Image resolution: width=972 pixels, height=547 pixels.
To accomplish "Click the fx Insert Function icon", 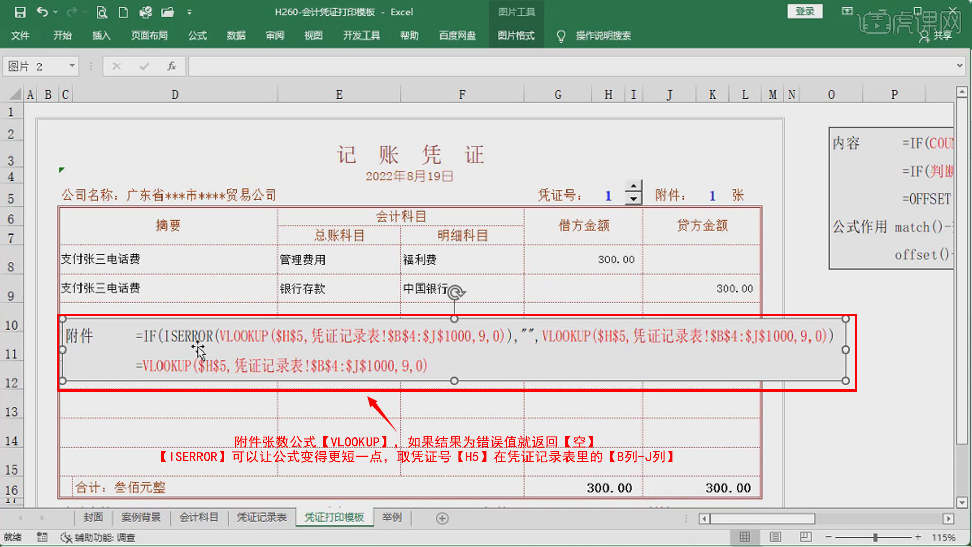I will (172, 66).
